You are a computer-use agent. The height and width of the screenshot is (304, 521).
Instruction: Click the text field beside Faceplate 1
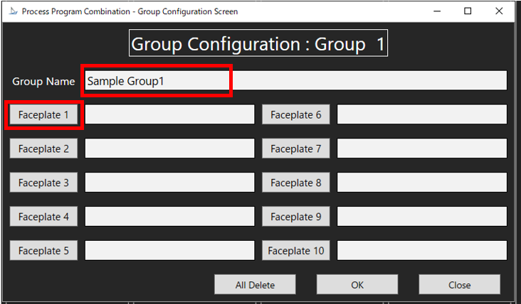click(169, 115)
